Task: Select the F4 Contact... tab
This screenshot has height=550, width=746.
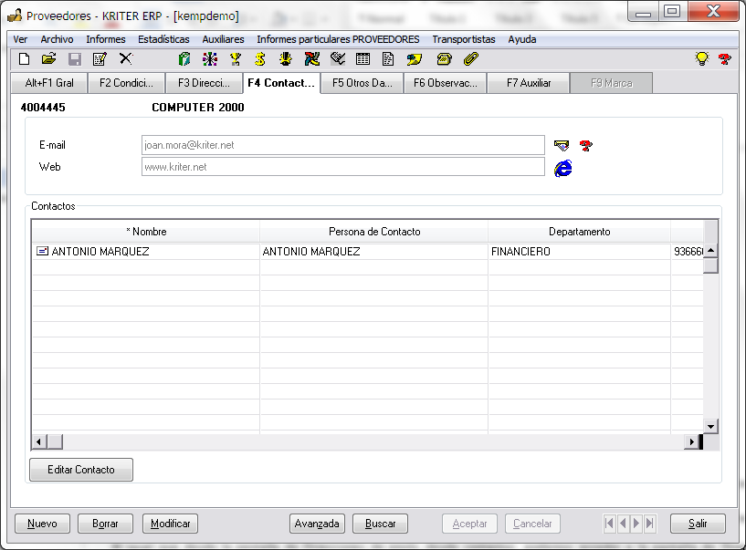Action: point(281,83)
